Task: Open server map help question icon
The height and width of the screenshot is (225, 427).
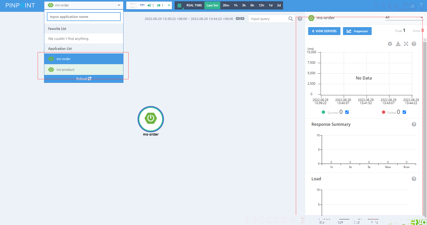Action: (300, 19)
